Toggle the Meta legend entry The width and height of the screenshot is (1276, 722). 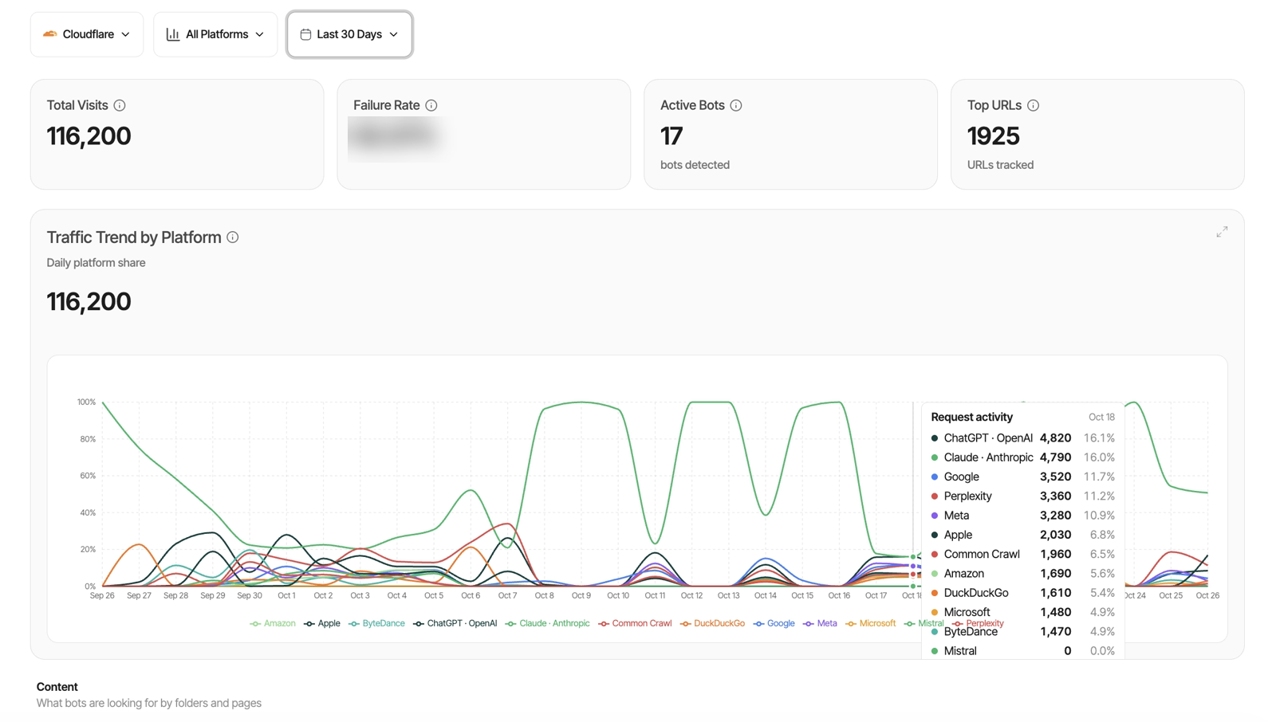[820, 623]
